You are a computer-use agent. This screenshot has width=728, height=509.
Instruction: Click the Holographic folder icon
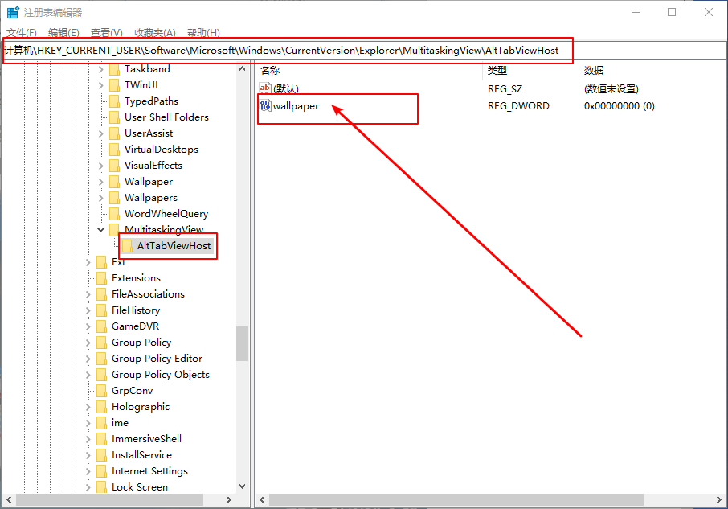point(101,406)
